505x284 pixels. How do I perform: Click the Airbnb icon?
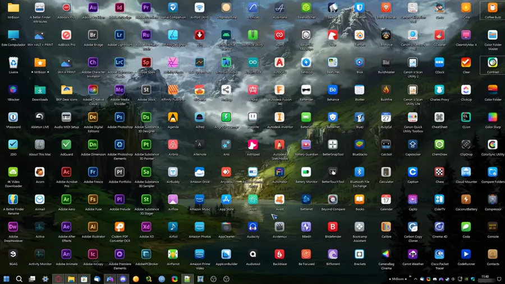click(x=173, y=145)
